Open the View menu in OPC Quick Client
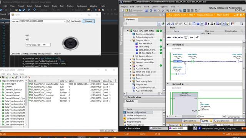Image resolution: width=246 pixels, height=138 pixels. tap(9, 74)
